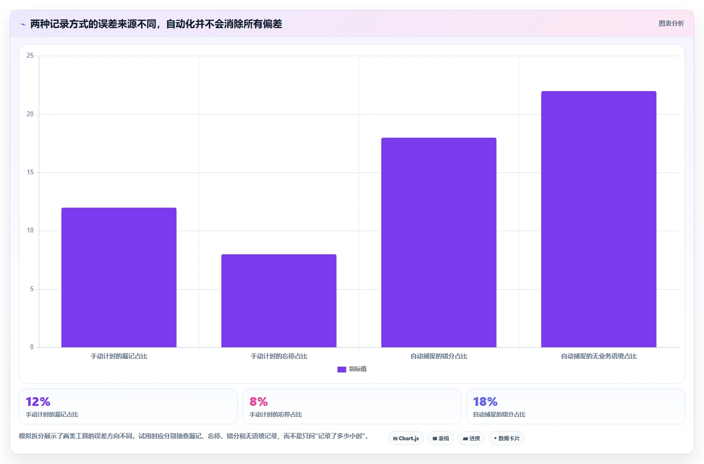Click the y-axis value 25
This screenshot has width=704, height=464.
point(30,56)
